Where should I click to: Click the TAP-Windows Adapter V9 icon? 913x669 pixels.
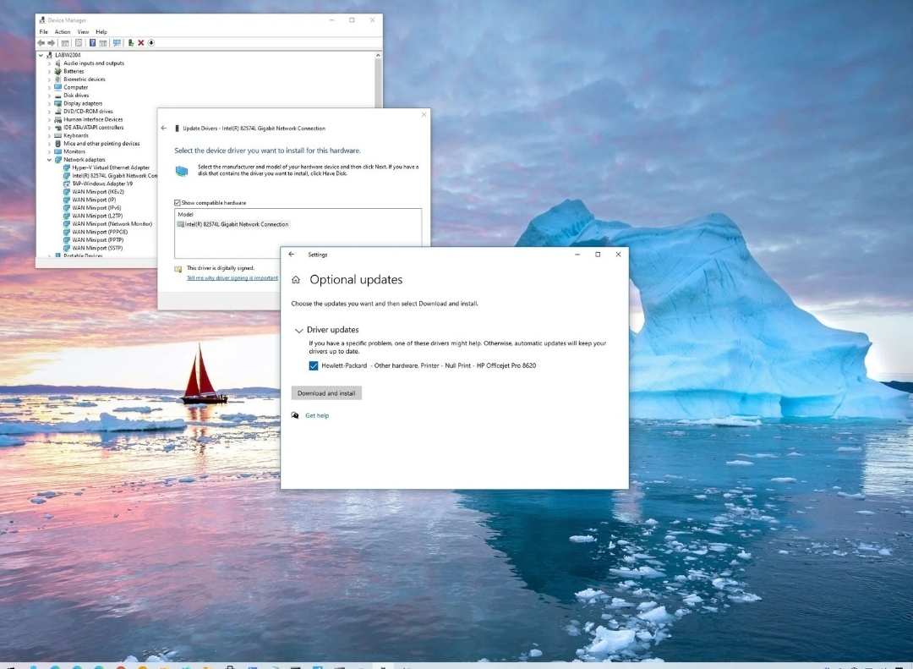pos(67,184)
